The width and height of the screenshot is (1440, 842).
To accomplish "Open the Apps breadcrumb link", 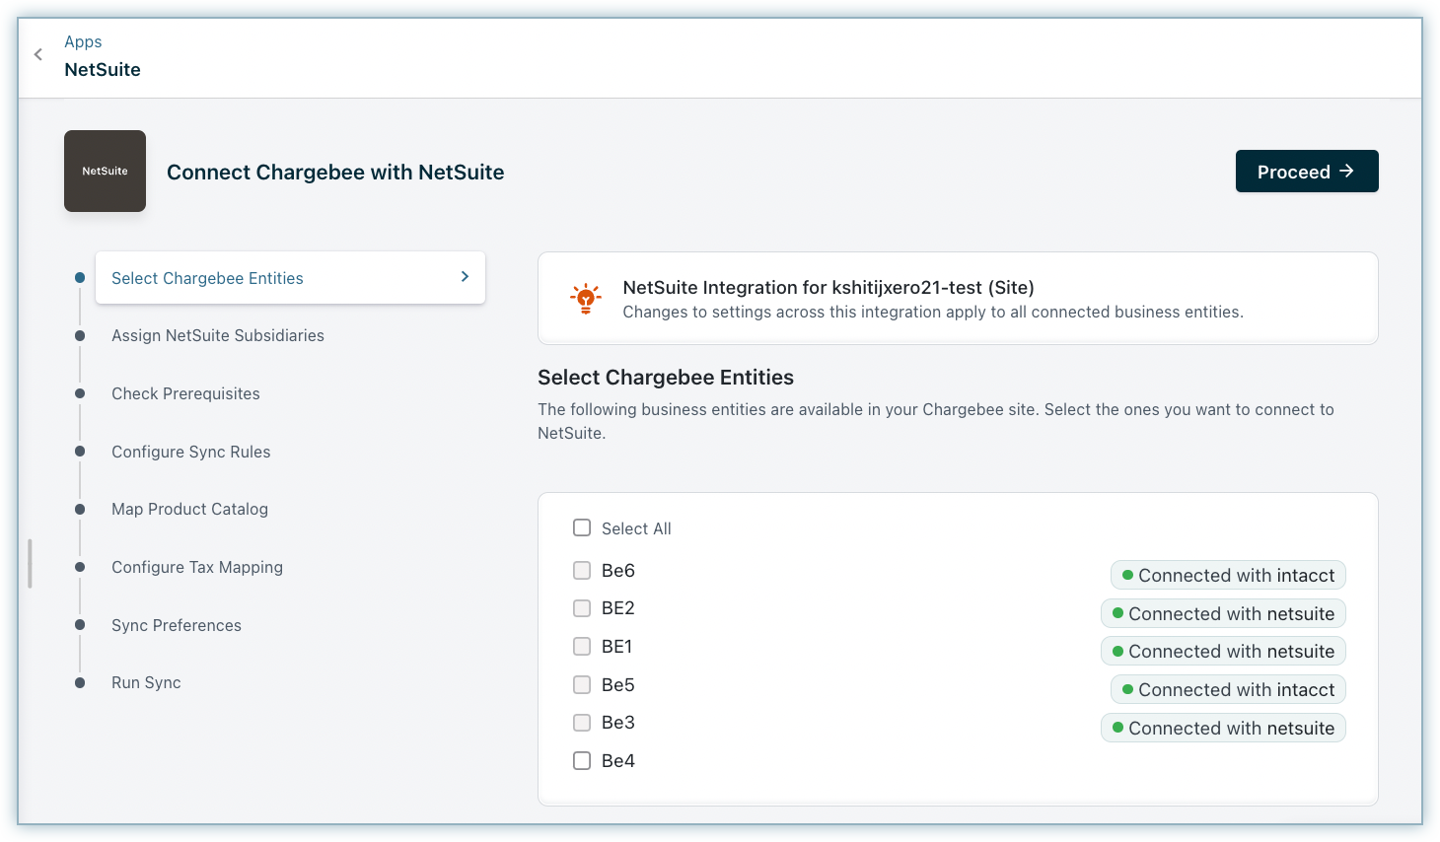I will click(x=83, y=41).
